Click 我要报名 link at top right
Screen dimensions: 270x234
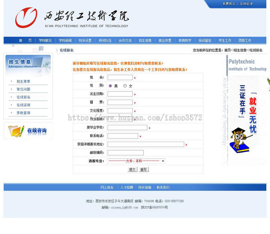click(x=229, y=4)
